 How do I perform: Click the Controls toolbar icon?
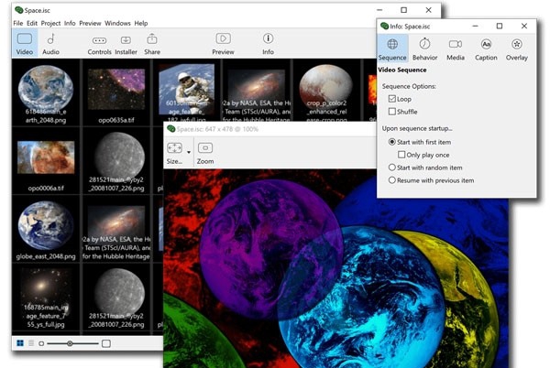pos(99,43)
